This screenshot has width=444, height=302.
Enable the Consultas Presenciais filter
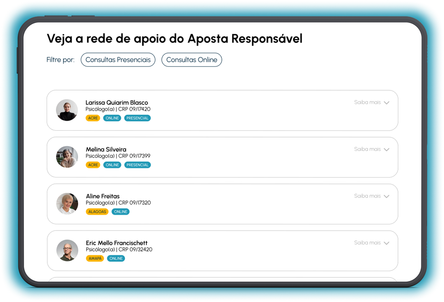(118, 59)
